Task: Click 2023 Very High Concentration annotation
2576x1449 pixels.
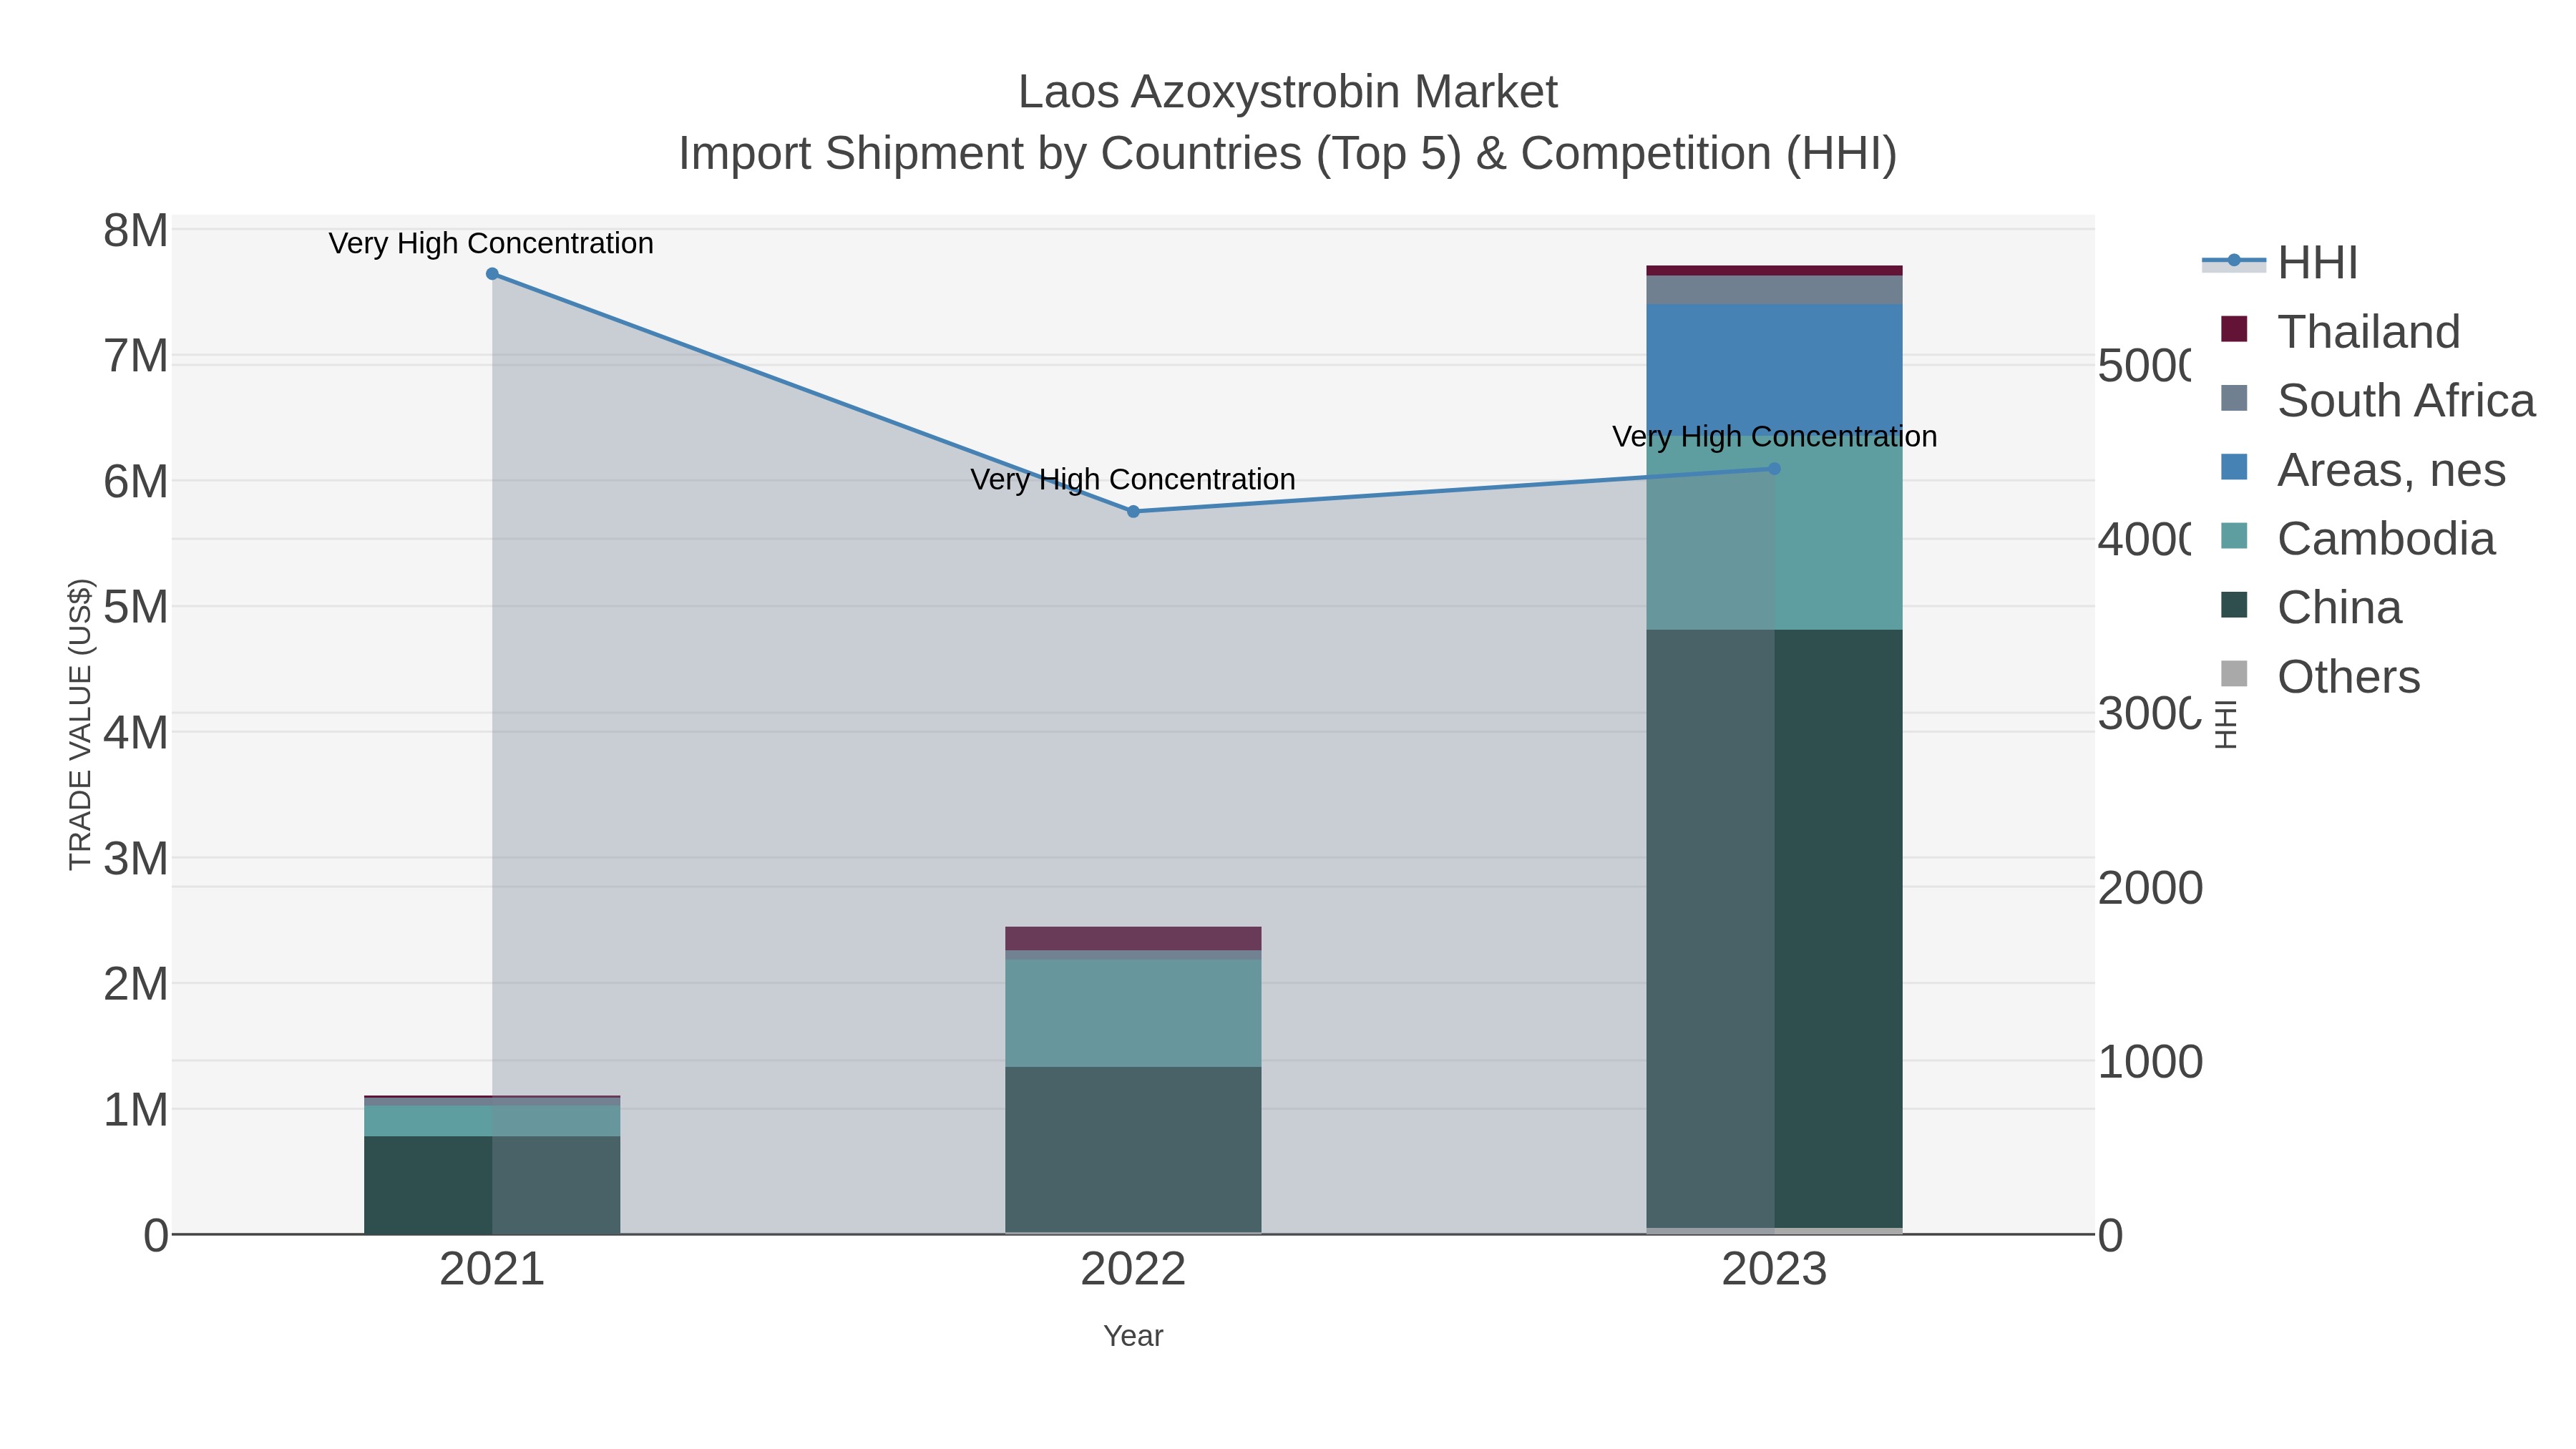Action: point(1775,436)
